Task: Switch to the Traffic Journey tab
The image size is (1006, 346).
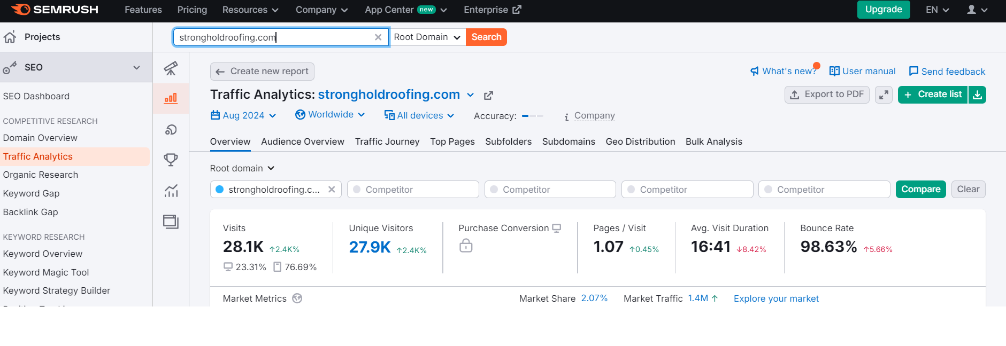Action: pos(387,141)
